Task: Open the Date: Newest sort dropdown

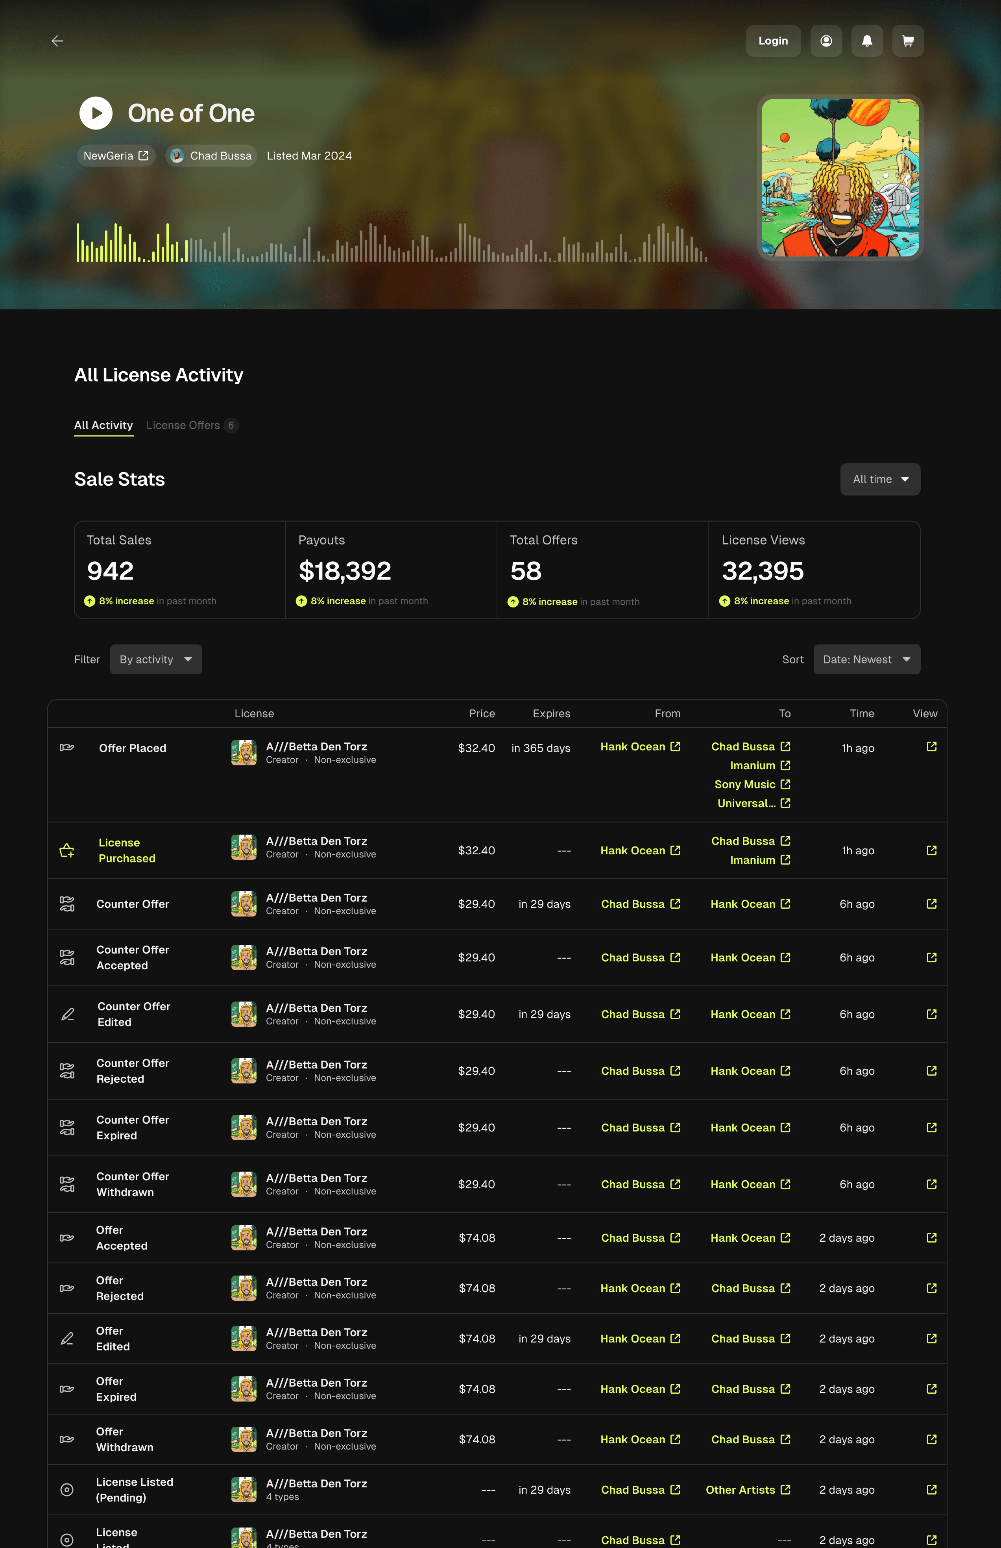Action: [866, 659]
